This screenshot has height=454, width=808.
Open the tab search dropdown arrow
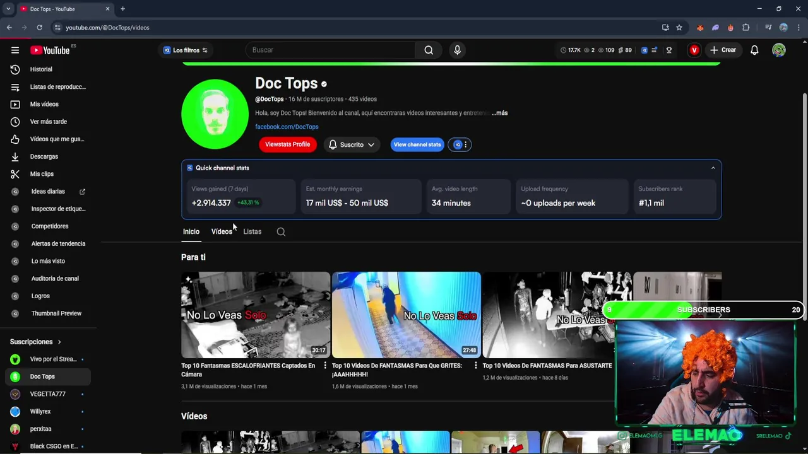click(8, 9)
